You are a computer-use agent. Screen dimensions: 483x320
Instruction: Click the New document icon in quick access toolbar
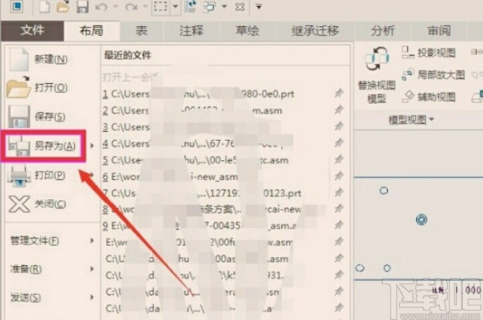click(x=44, y=6)
